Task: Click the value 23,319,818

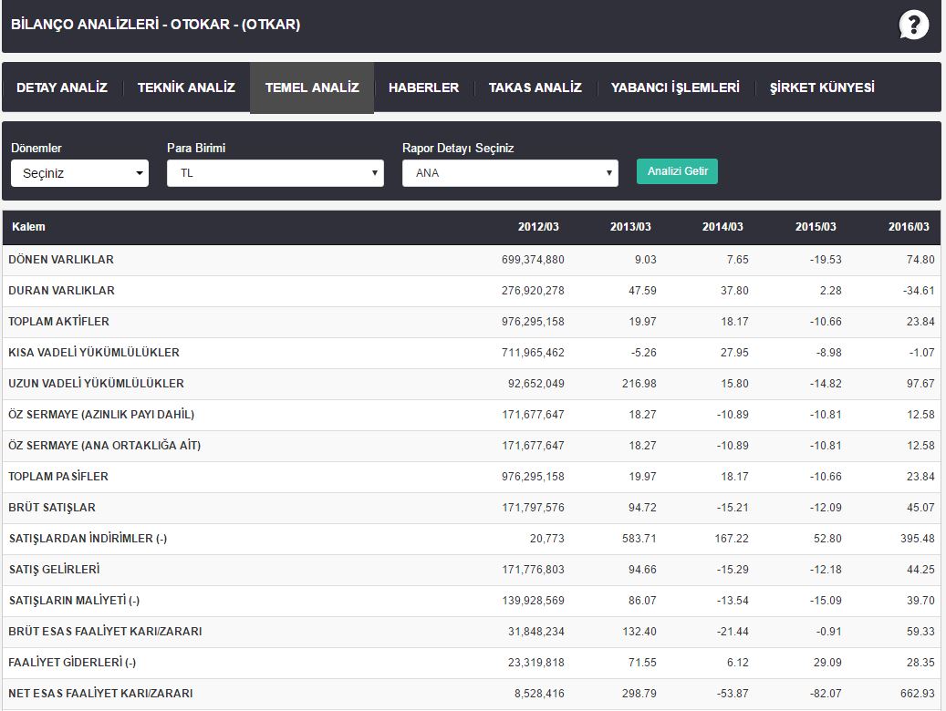Action: coord(535,663)
